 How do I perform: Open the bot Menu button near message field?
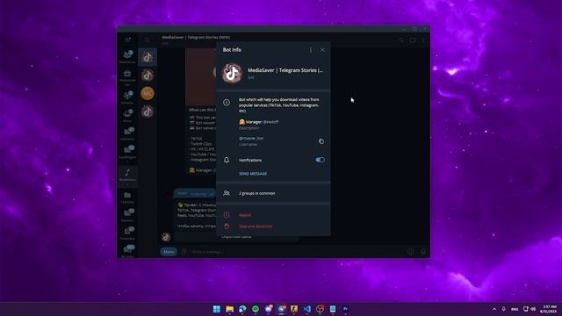click(x=169, y=252)
